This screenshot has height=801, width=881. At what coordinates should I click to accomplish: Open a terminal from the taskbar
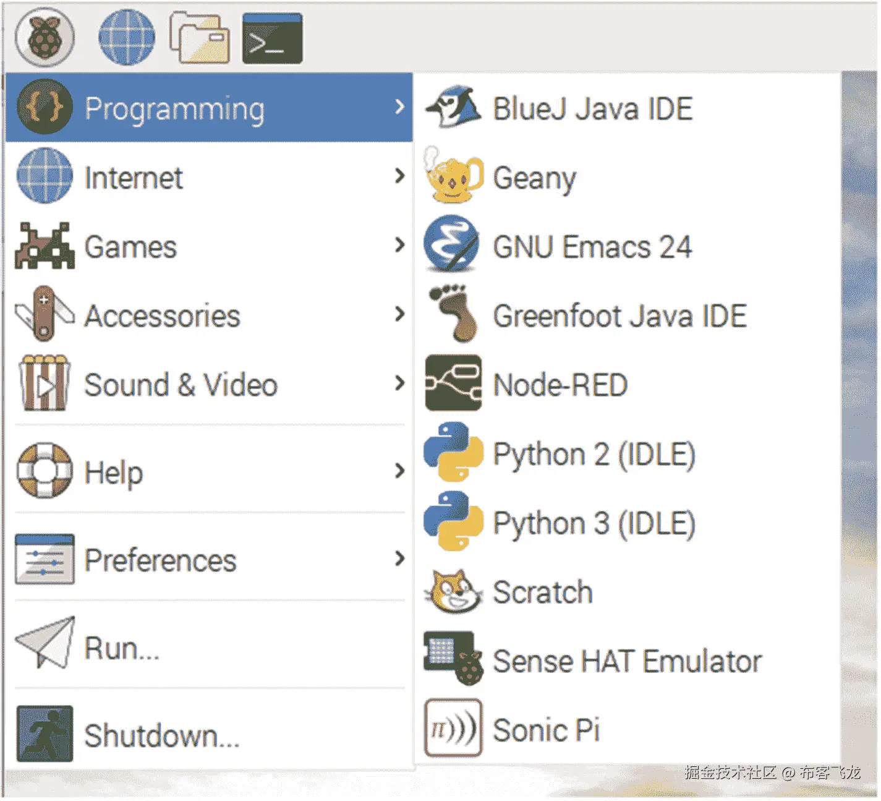click(x=272, y=37)
